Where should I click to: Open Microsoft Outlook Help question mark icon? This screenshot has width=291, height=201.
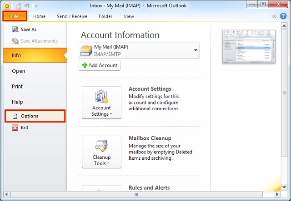[x=283, y=16]
